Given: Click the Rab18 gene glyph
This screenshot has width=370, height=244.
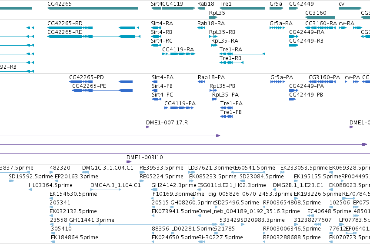Looking at the screenshot, I should click(201, 8).
